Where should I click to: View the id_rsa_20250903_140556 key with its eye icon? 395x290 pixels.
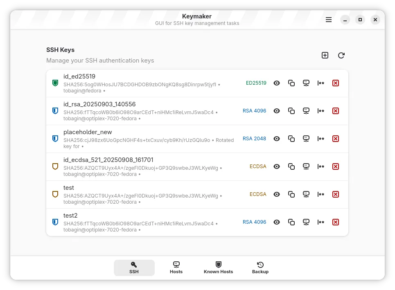point(277,111)
